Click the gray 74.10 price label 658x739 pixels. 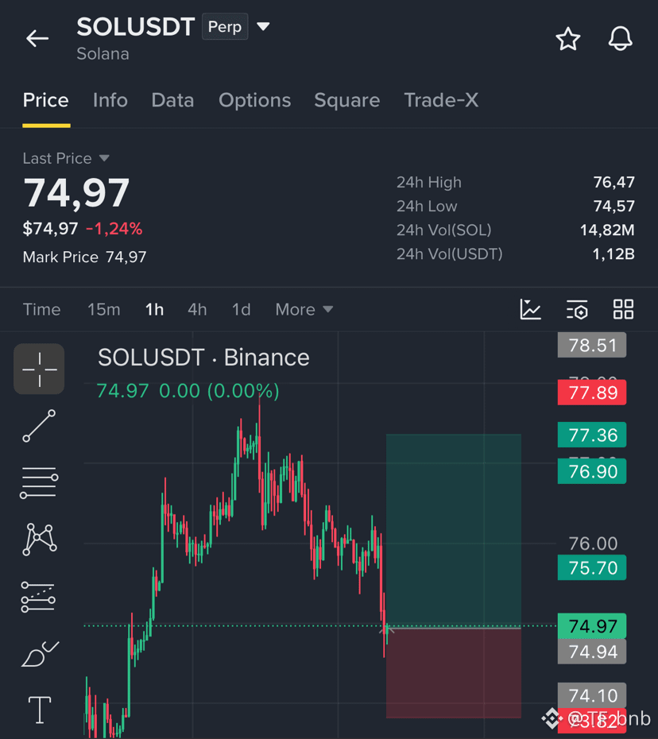point(592,695)
